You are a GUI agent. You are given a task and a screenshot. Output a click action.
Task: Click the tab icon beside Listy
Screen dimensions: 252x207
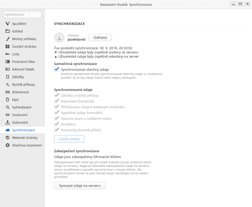pyautogui.click(x=8, y=54)
